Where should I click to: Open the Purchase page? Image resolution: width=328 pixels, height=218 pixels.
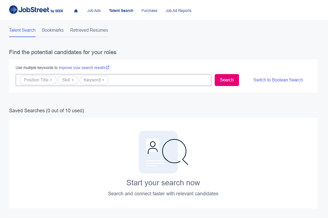click(149, 11)
